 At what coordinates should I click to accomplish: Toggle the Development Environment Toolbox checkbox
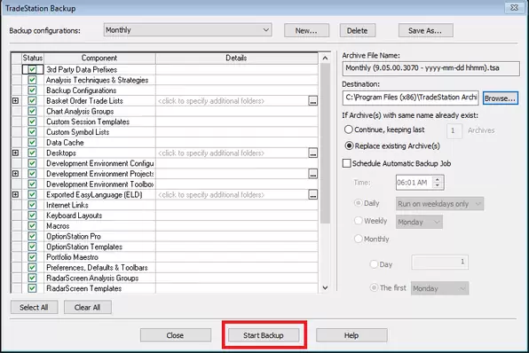point(32,184)
